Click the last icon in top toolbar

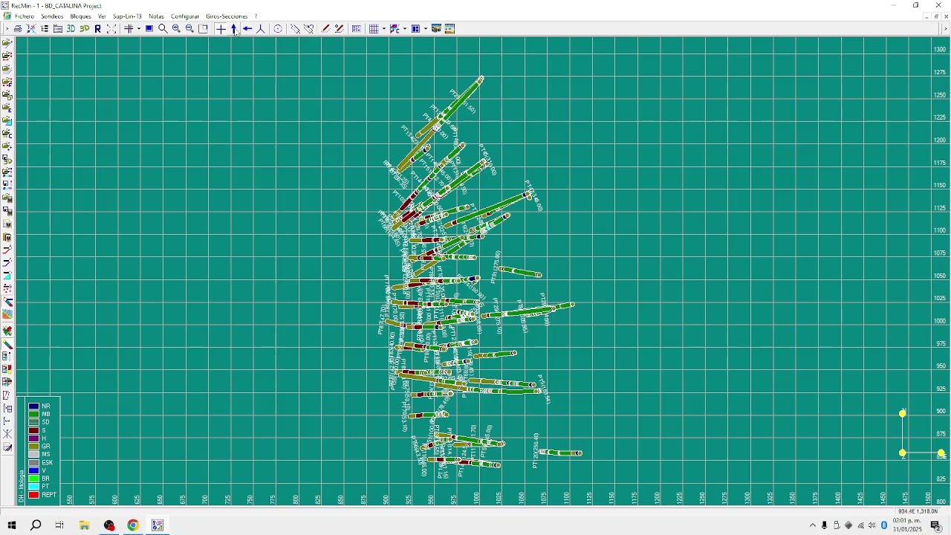click(x=449, y=29)
